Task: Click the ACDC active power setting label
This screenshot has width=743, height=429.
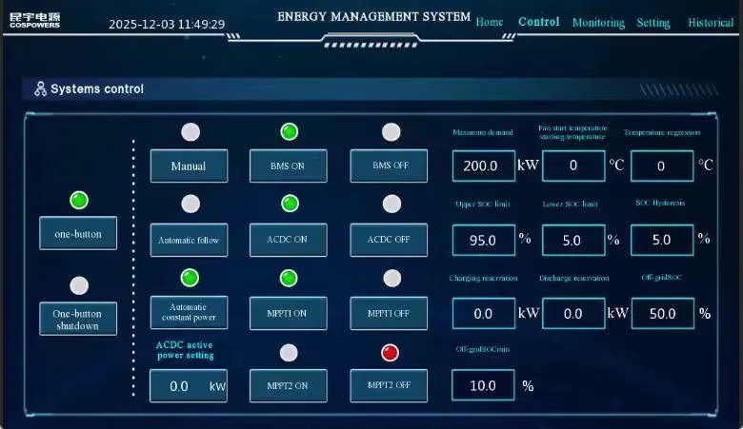Action: coord(185,350)
